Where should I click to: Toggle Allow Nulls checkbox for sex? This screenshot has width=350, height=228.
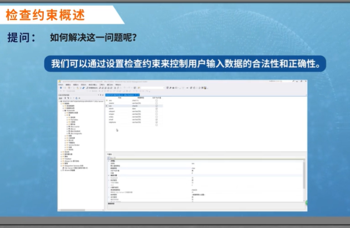(x=157, y=106)
